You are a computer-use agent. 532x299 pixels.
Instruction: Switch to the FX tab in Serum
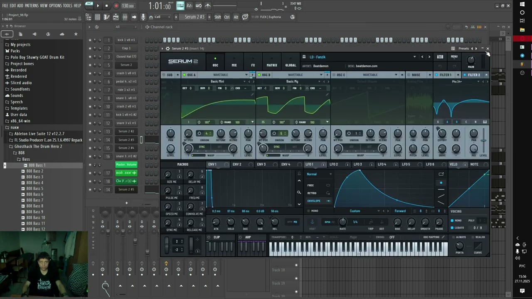253,62
